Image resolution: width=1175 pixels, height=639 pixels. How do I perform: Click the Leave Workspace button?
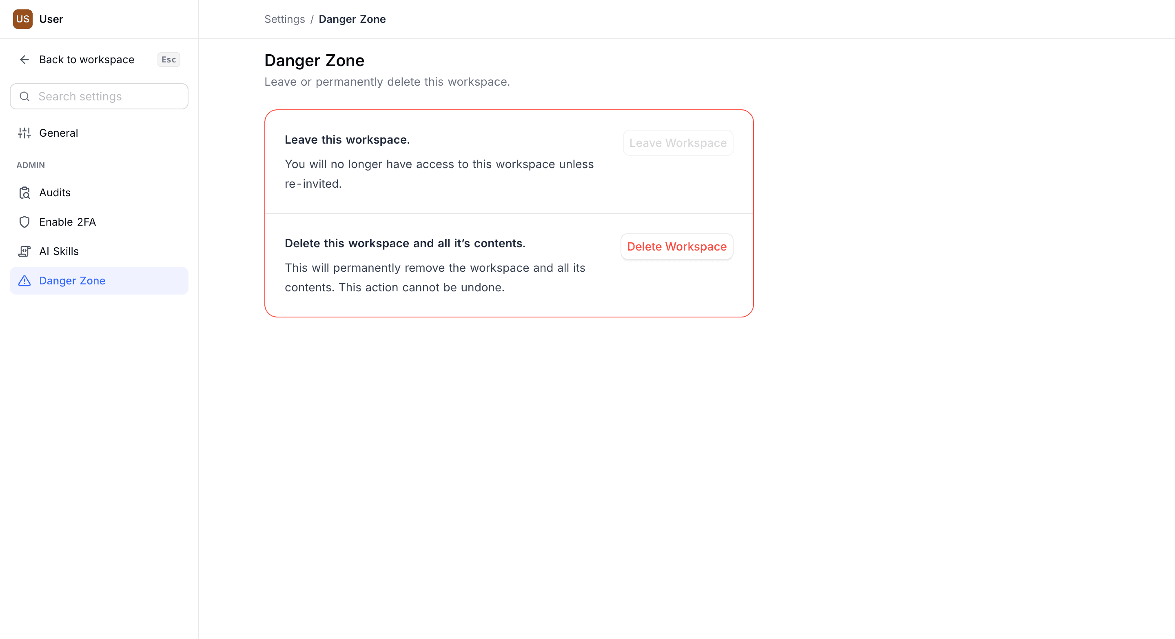point(678,143)
